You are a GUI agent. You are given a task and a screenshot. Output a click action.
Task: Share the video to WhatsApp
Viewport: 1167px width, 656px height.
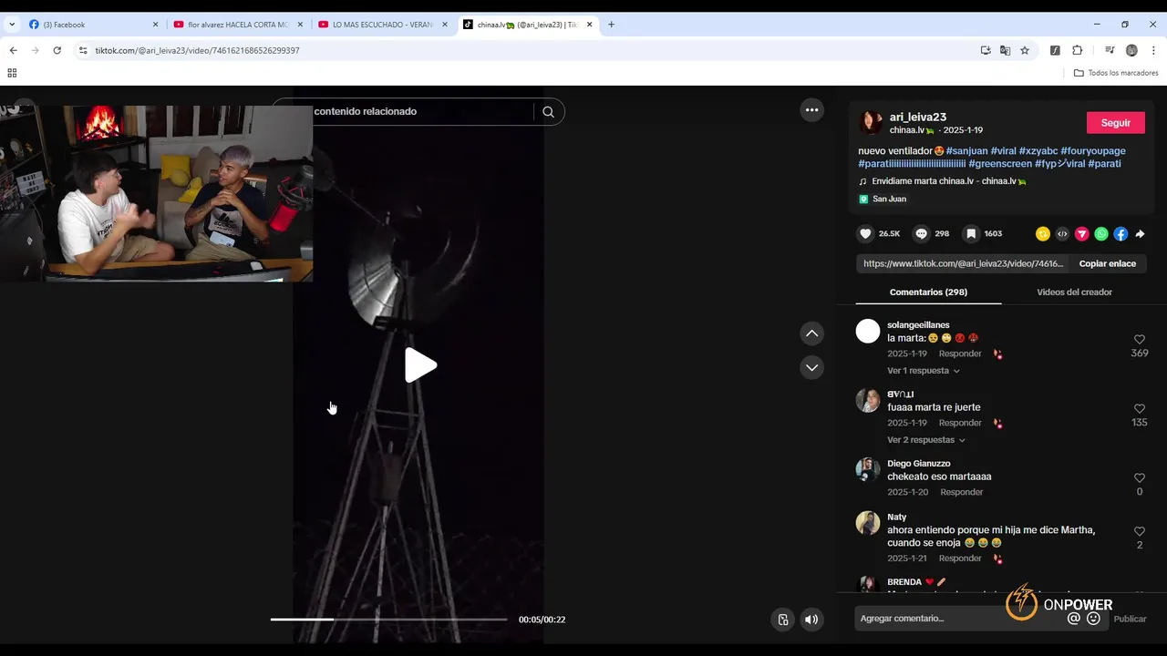[1101, 234]
